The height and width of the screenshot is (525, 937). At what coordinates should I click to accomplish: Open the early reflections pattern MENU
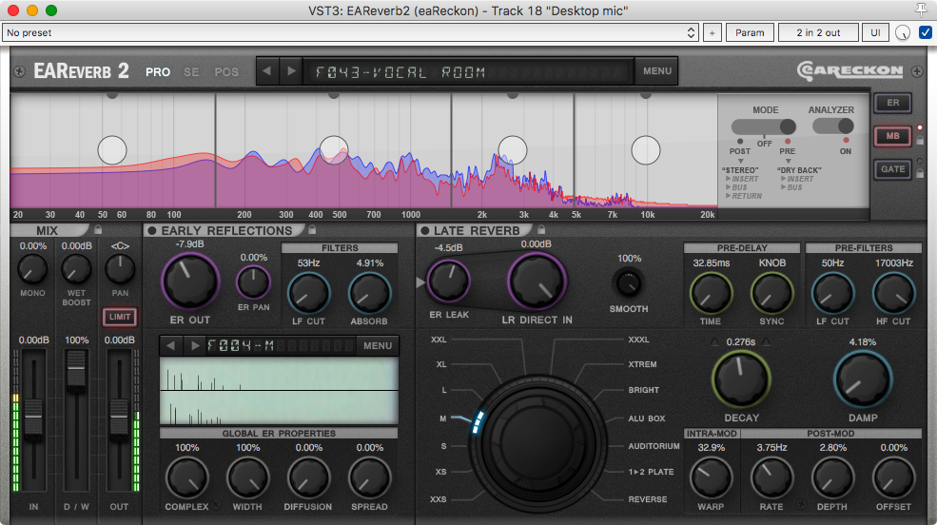[x=378, y=346]
